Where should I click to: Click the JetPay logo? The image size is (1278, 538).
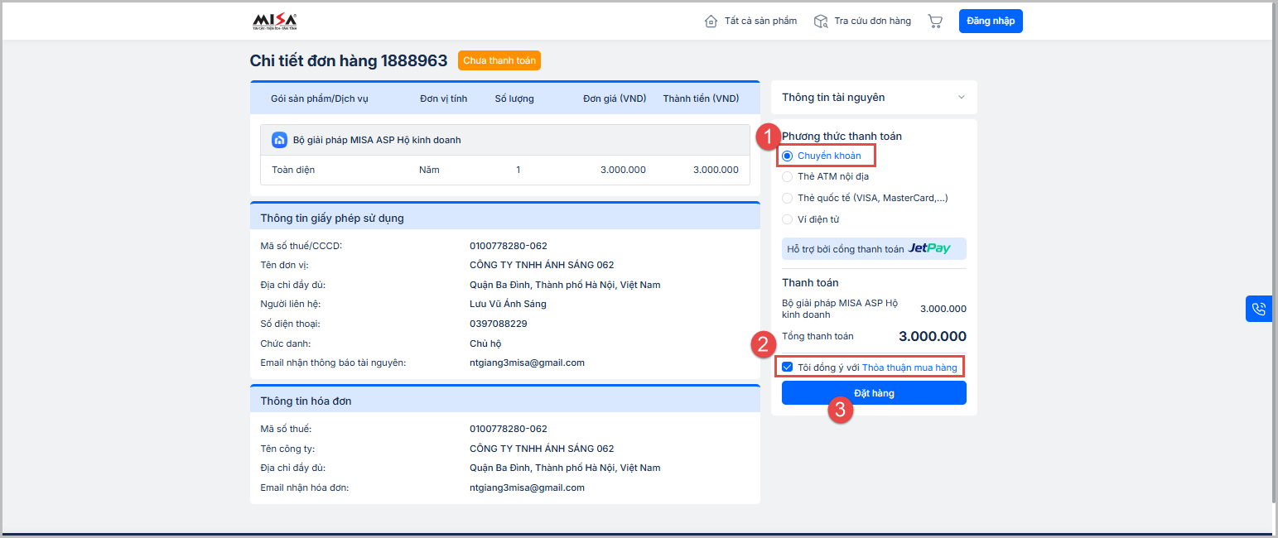(x=929, y=248)
